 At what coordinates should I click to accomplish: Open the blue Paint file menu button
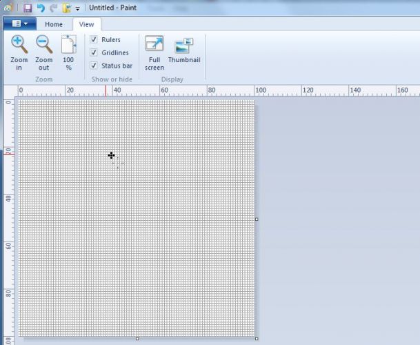click(x=20, y=24)
